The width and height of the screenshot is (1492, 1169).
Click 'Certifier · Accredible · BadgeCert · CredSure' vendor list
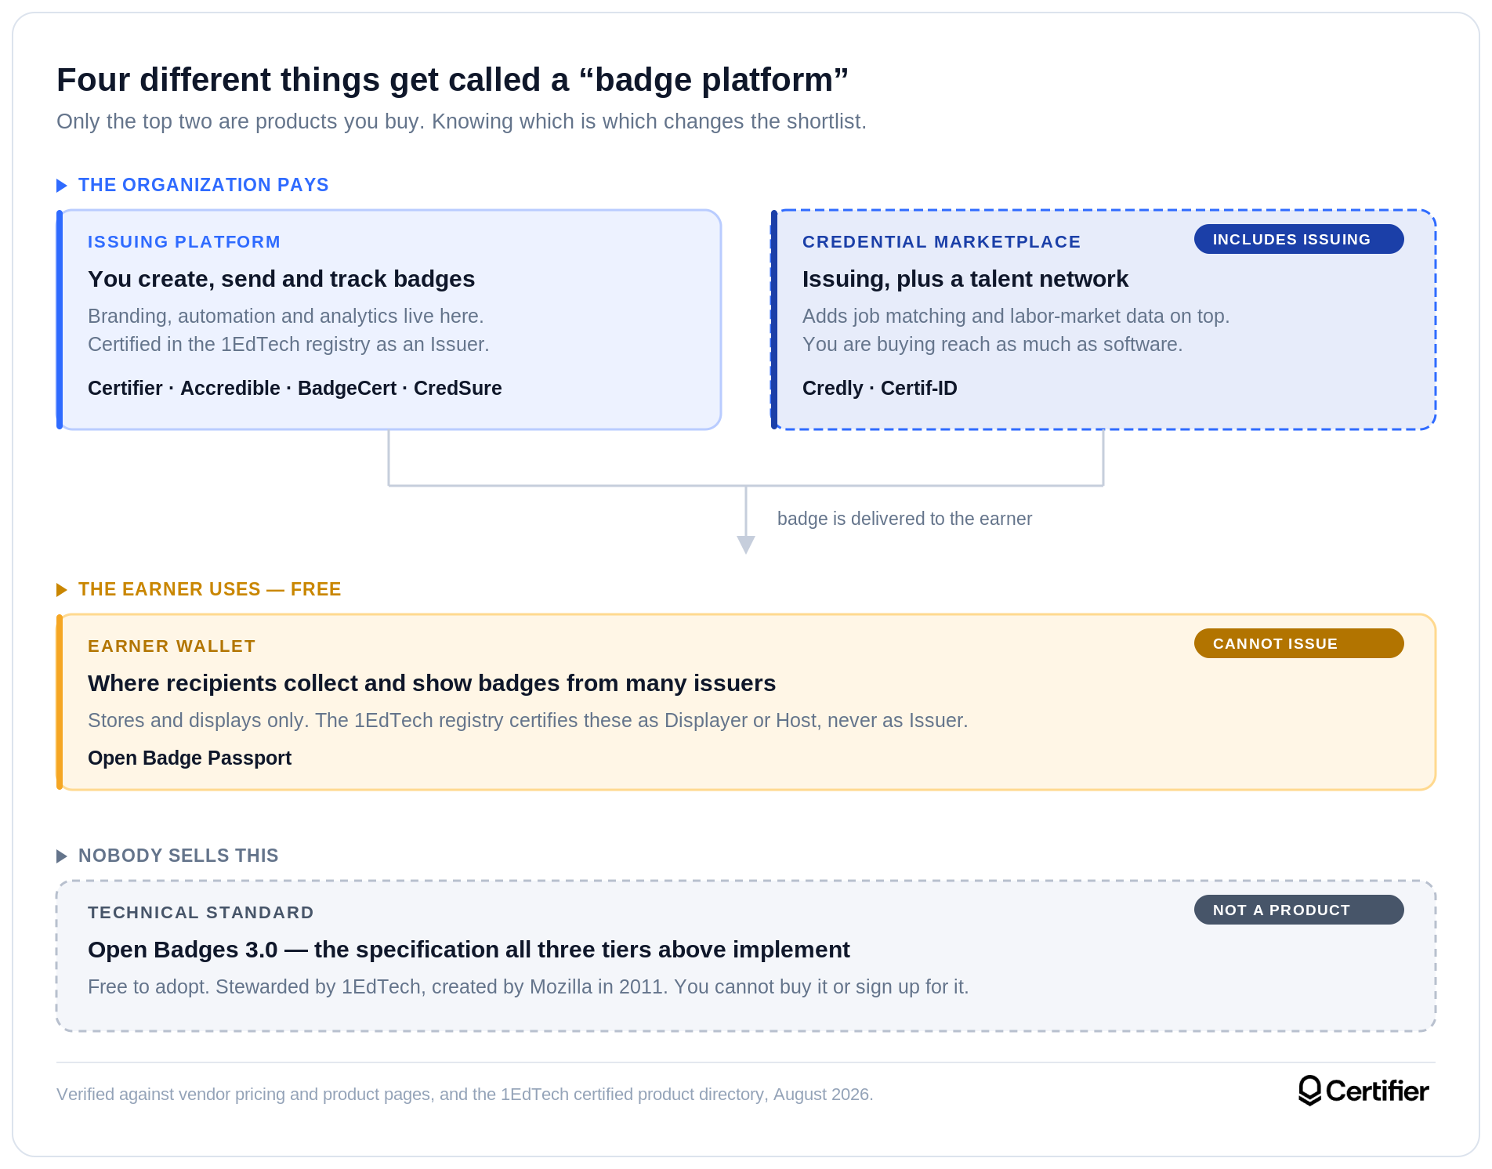[295, 388]
